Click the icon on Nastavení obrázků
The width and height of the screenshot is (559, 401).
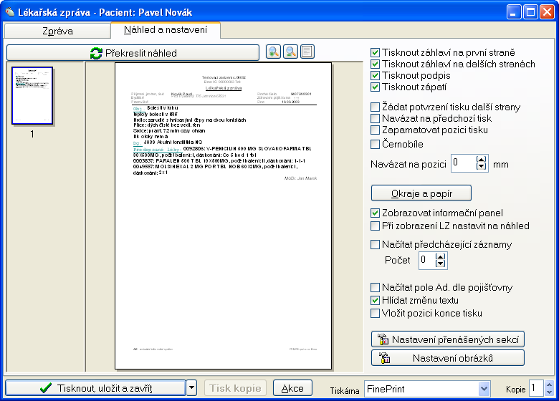coord(385,358)
